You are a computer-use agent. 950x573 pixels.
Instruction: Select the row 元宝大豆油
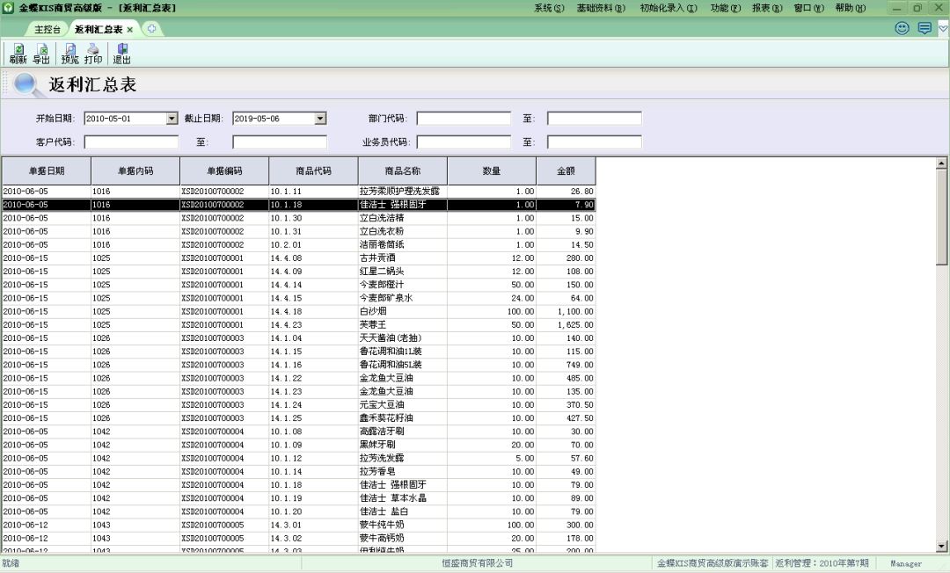point(299,404)
